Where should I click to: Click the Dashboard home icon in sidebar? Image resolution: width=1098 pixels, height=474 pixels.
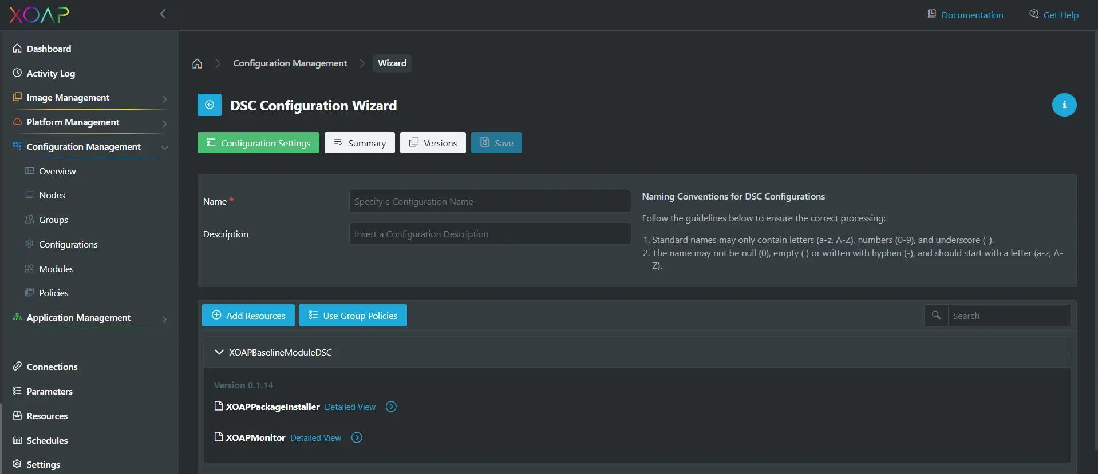(x=17, y=48)
